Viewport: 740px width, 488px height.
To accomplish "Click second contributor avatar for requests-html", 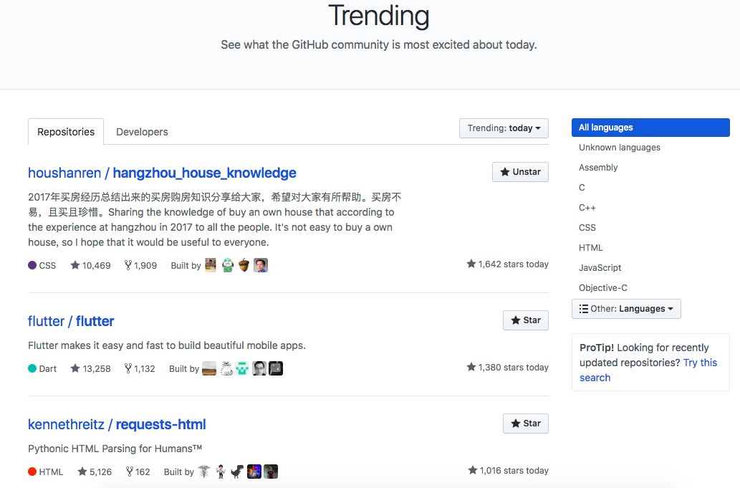I will tap(221, 472).
